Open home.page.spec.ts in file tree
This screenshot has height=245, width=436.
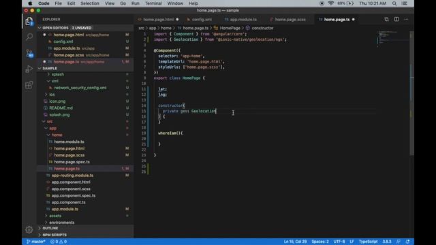(x=72, y=162)
